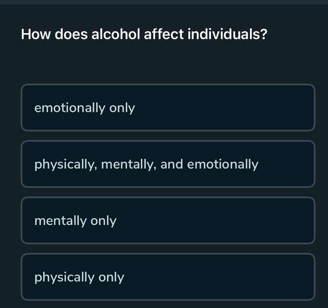
Task: Click the quiz question text
Action: [x=144, y=34]
